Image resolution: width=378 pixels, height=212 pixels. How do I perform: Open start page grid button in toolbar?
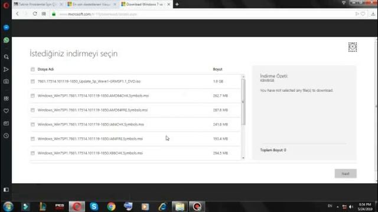click(x=44, y=14)
